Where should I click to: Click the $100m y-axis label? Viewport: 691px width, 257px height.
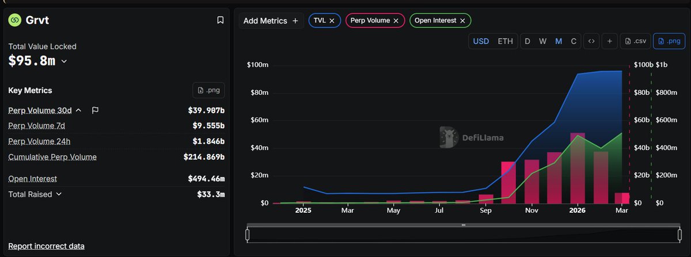coord(257,65)
